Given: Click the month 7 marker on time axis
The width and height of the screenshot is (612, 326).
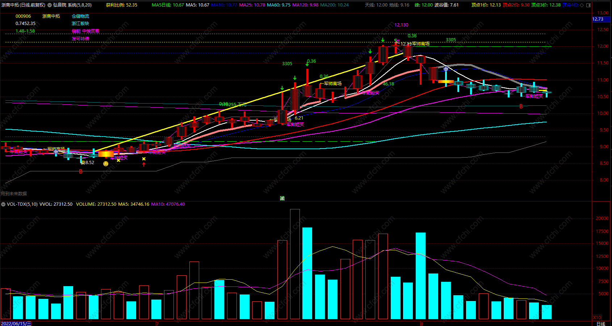Looking at the screenshot, I should [157, 323].
